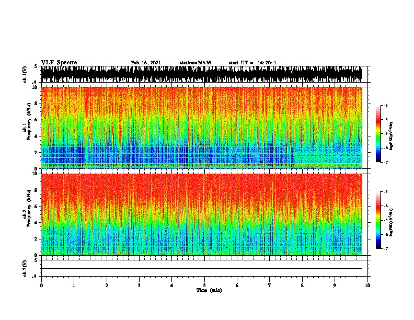This screenshot has height=320, width=414.
Task: Click the time axis tick label "6"
Action: pos(237,285)
